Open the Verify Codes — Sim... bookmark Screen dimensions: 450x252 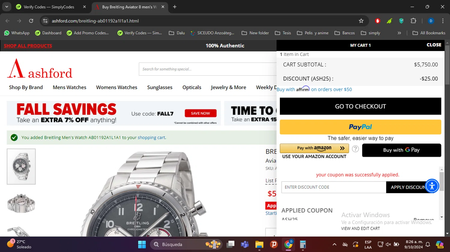140,33
